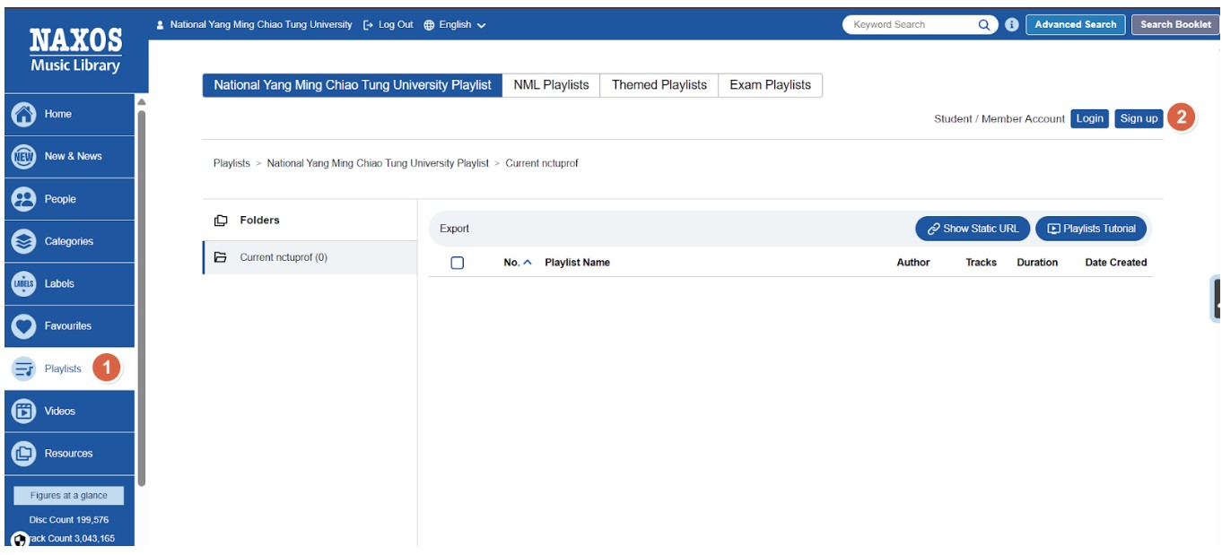
Task: Click the sidebar vertical scrollbar
Action: click(142, 296)
